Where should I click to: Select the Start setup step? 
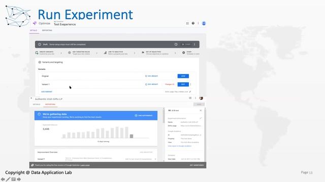[191, 53]
